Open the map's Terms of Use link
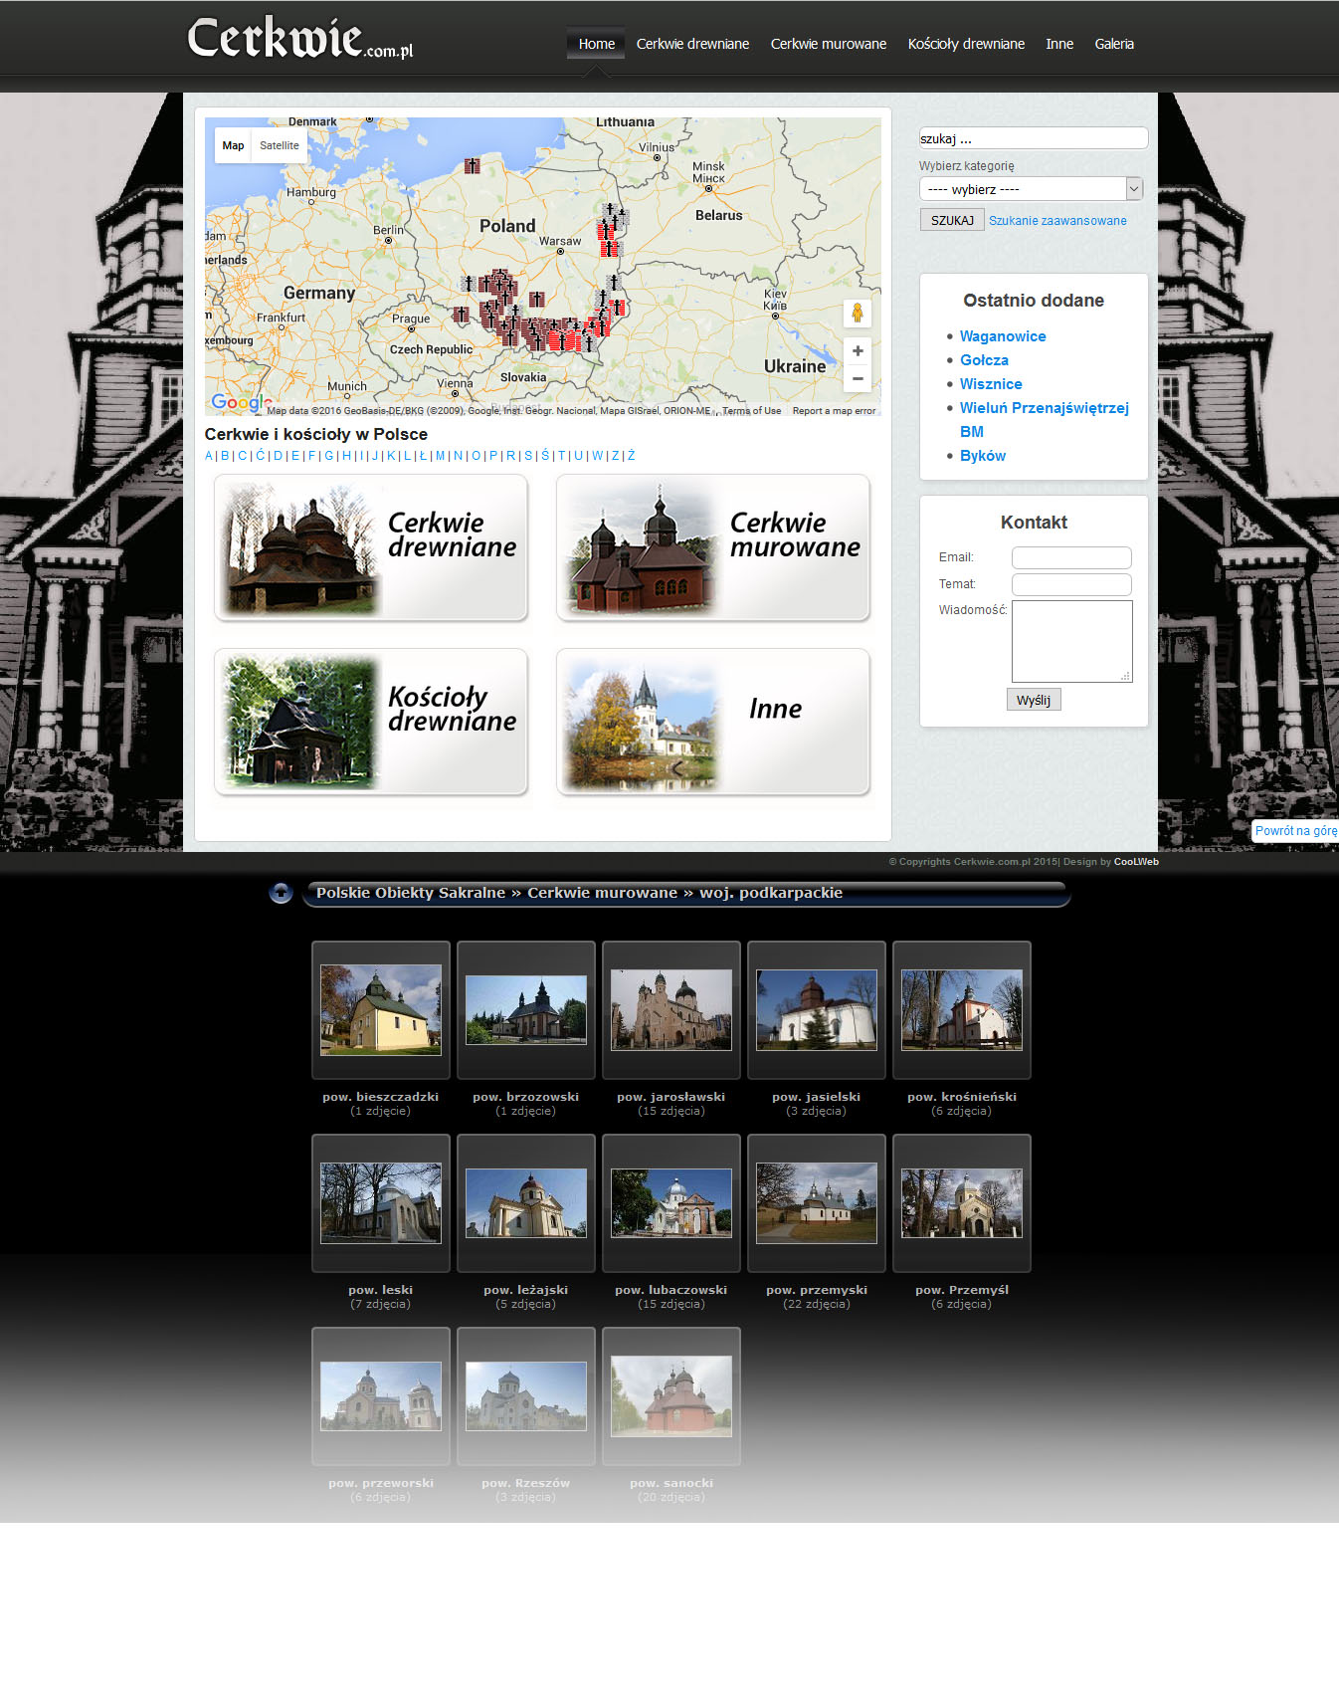This screenshot has width=1339, height=1700. (x=751, y=410)
